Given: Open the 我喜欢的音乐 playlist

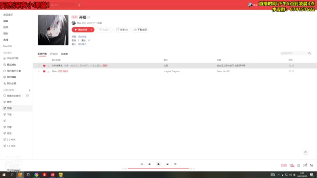Looking at the screenshot, I should (12, 96).
